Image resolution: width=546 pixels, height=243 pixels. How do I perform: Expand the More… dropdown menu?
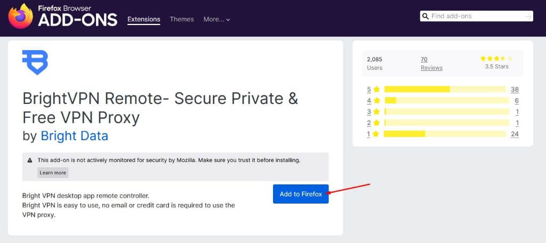(x=216, y=20)
